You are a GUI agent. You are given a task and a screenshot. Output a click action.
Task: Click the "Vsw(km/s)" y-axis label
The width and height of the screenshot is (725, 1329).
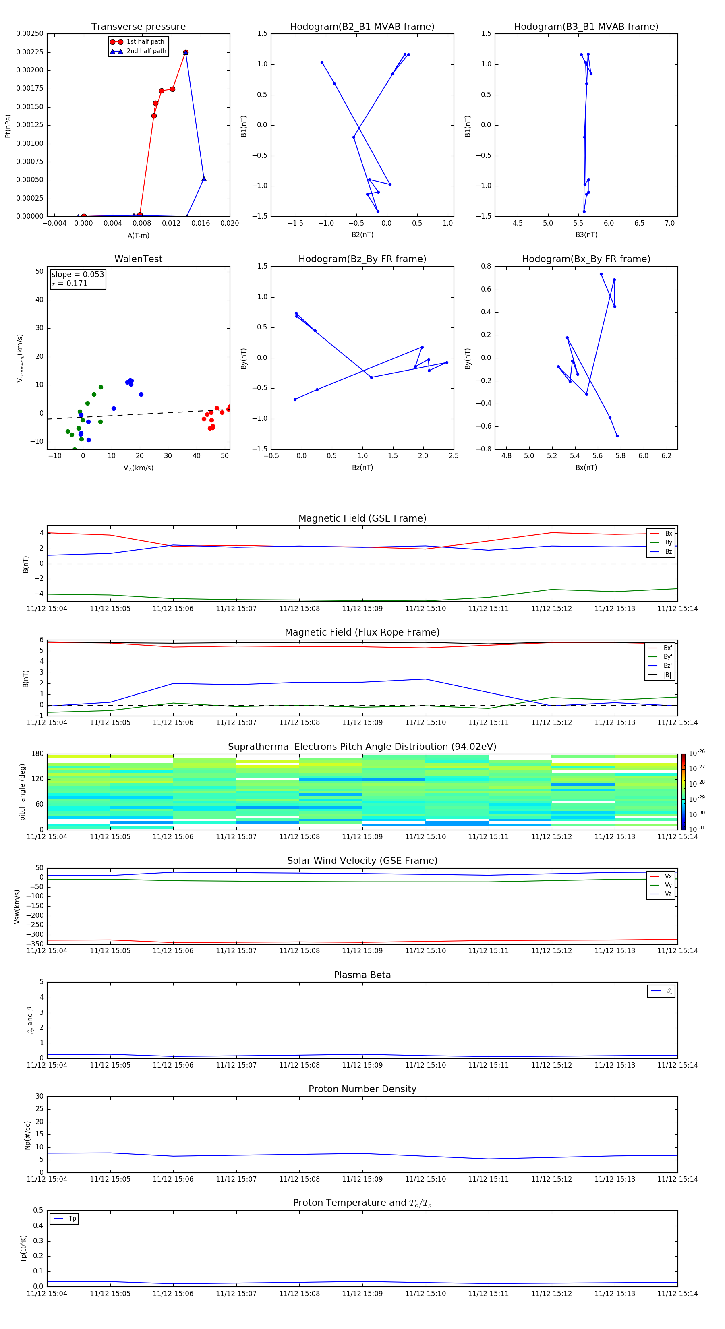tap(17, 907)
